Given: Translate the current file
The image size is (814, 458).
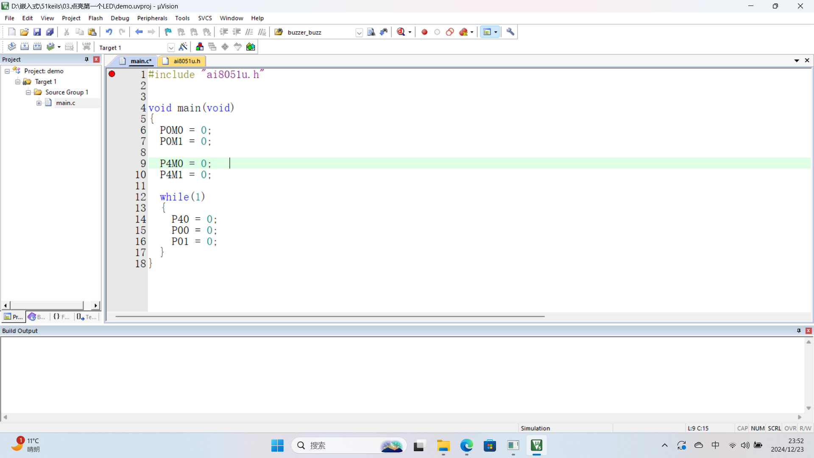Looking at the screenshot, I should [12, 47].
